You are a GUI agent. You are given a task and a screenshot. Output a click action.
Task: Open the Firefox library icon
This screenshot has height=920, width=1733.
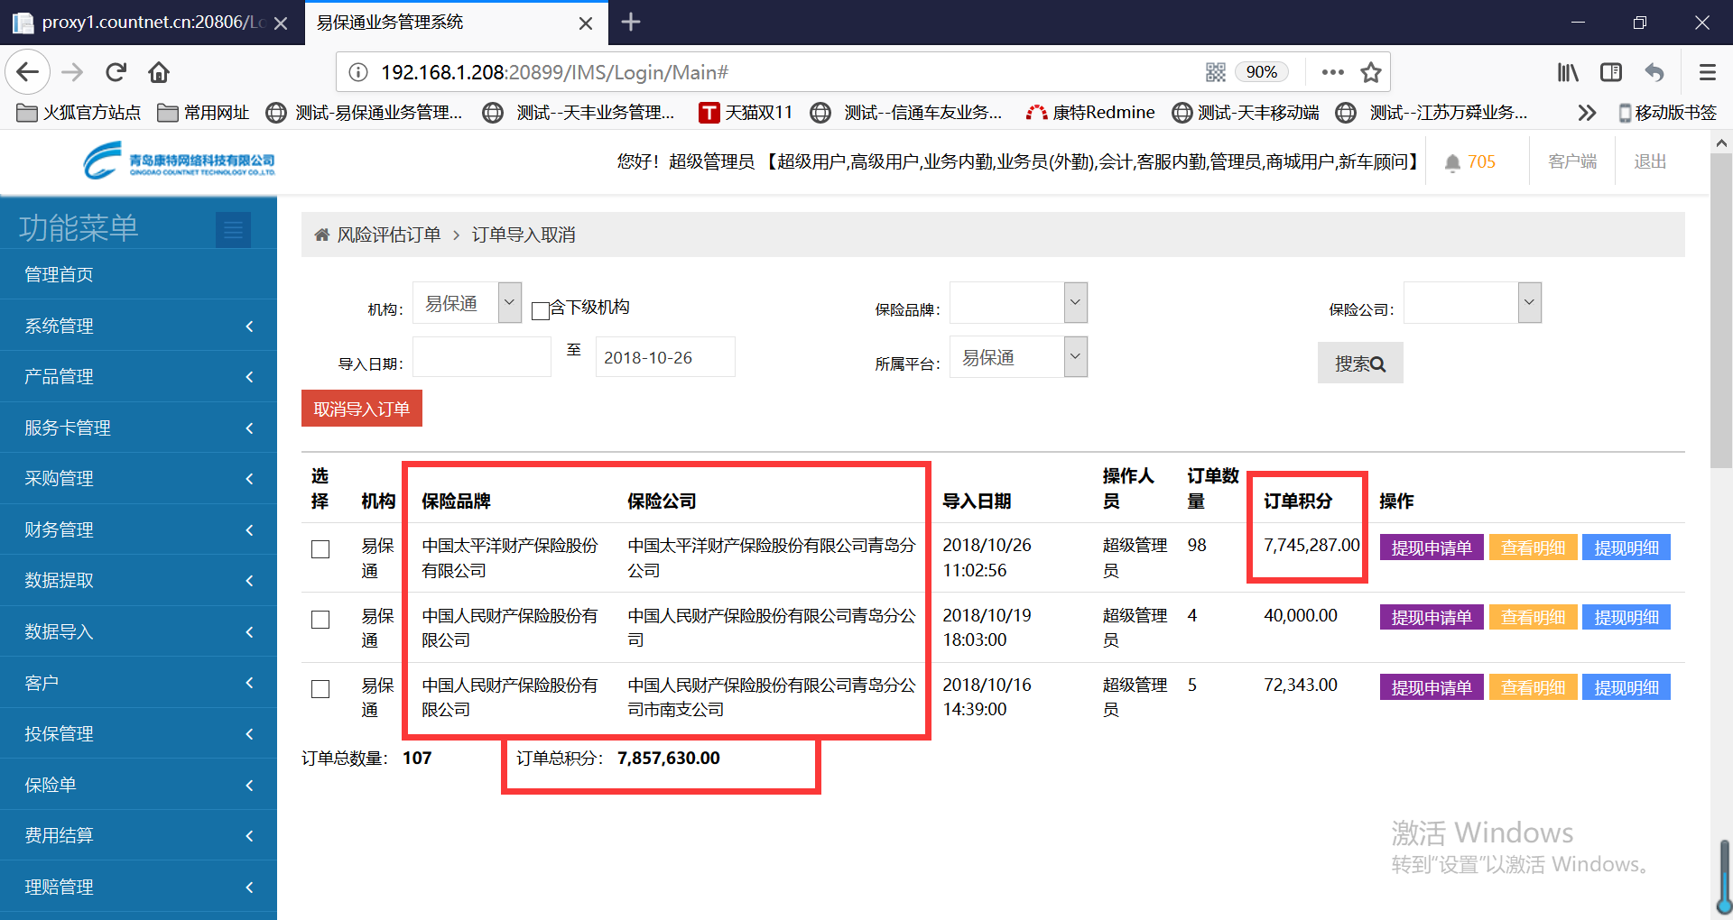click(x=1568, y=72)
